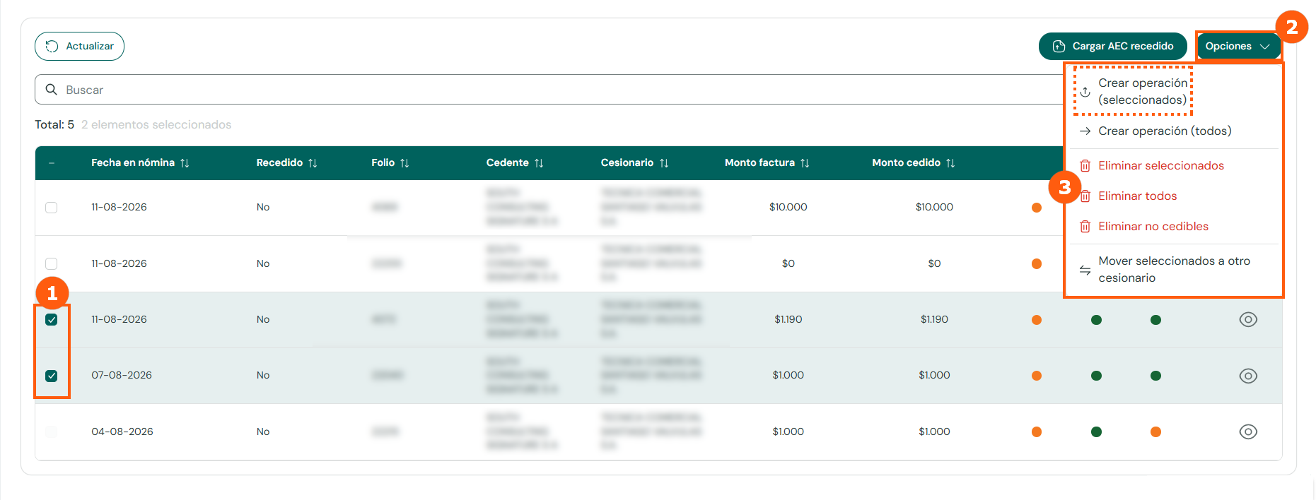Click the refresh icon inside Actualizar
This screenshot has height=500, width=1316.
pyautogui.click(x=52, y=46)
